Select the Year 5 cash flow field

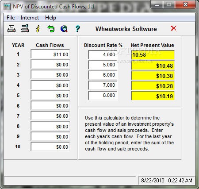pos(50,95)
